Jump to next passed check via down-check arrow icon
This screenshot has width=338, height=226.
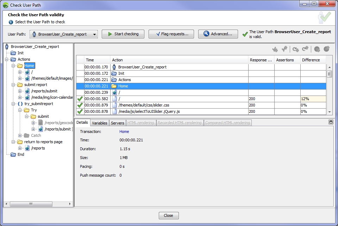275,49
